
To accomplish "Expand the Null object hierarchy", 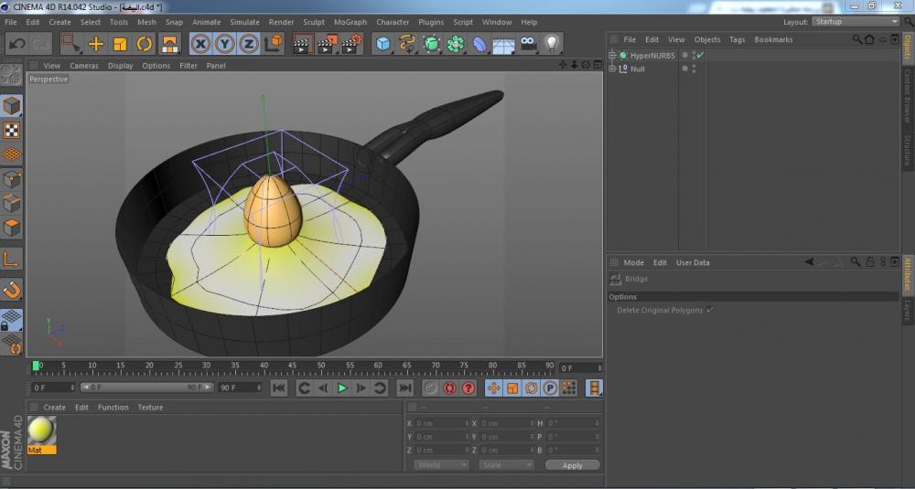I will 613,69.
